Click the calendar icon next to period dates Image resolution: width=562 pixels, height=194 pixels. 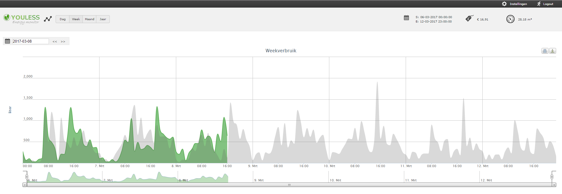point(406,18)
